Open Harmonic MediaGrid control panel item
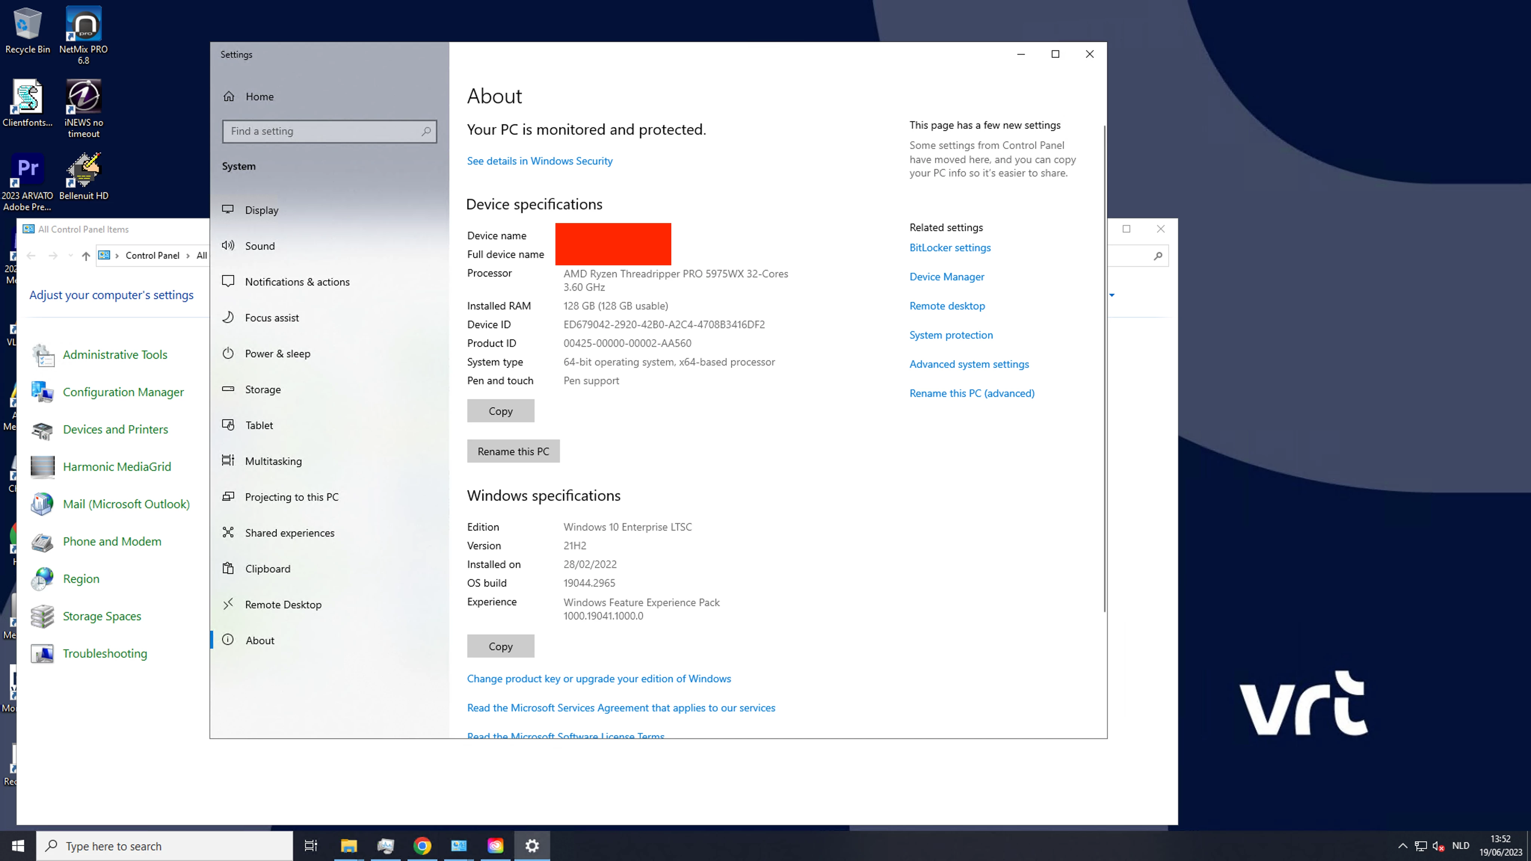This screenshot has height=861, width=1531. (117, 467)
